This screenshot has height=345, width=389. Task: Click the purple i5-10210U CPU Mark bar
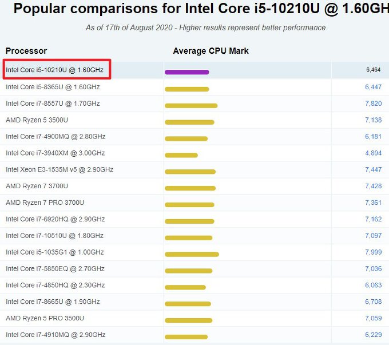[186, 72]
